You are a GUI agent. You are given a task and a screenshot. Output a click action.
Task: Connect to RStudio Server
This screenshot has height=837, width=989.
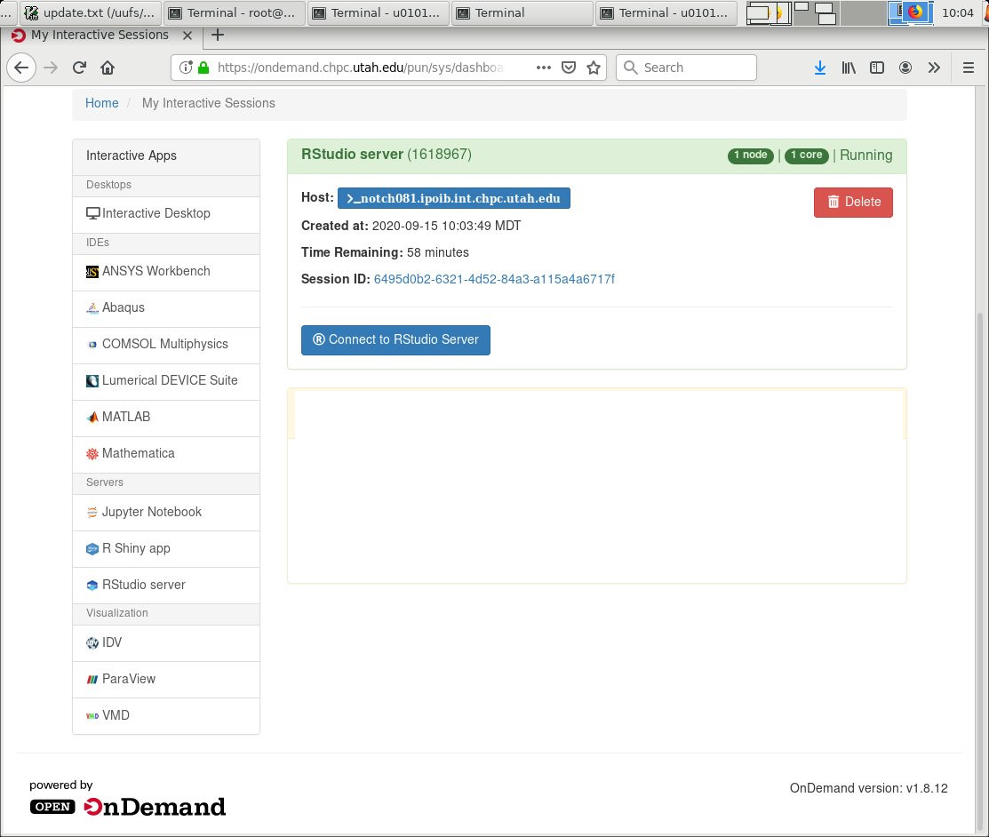tap(395, 340)
